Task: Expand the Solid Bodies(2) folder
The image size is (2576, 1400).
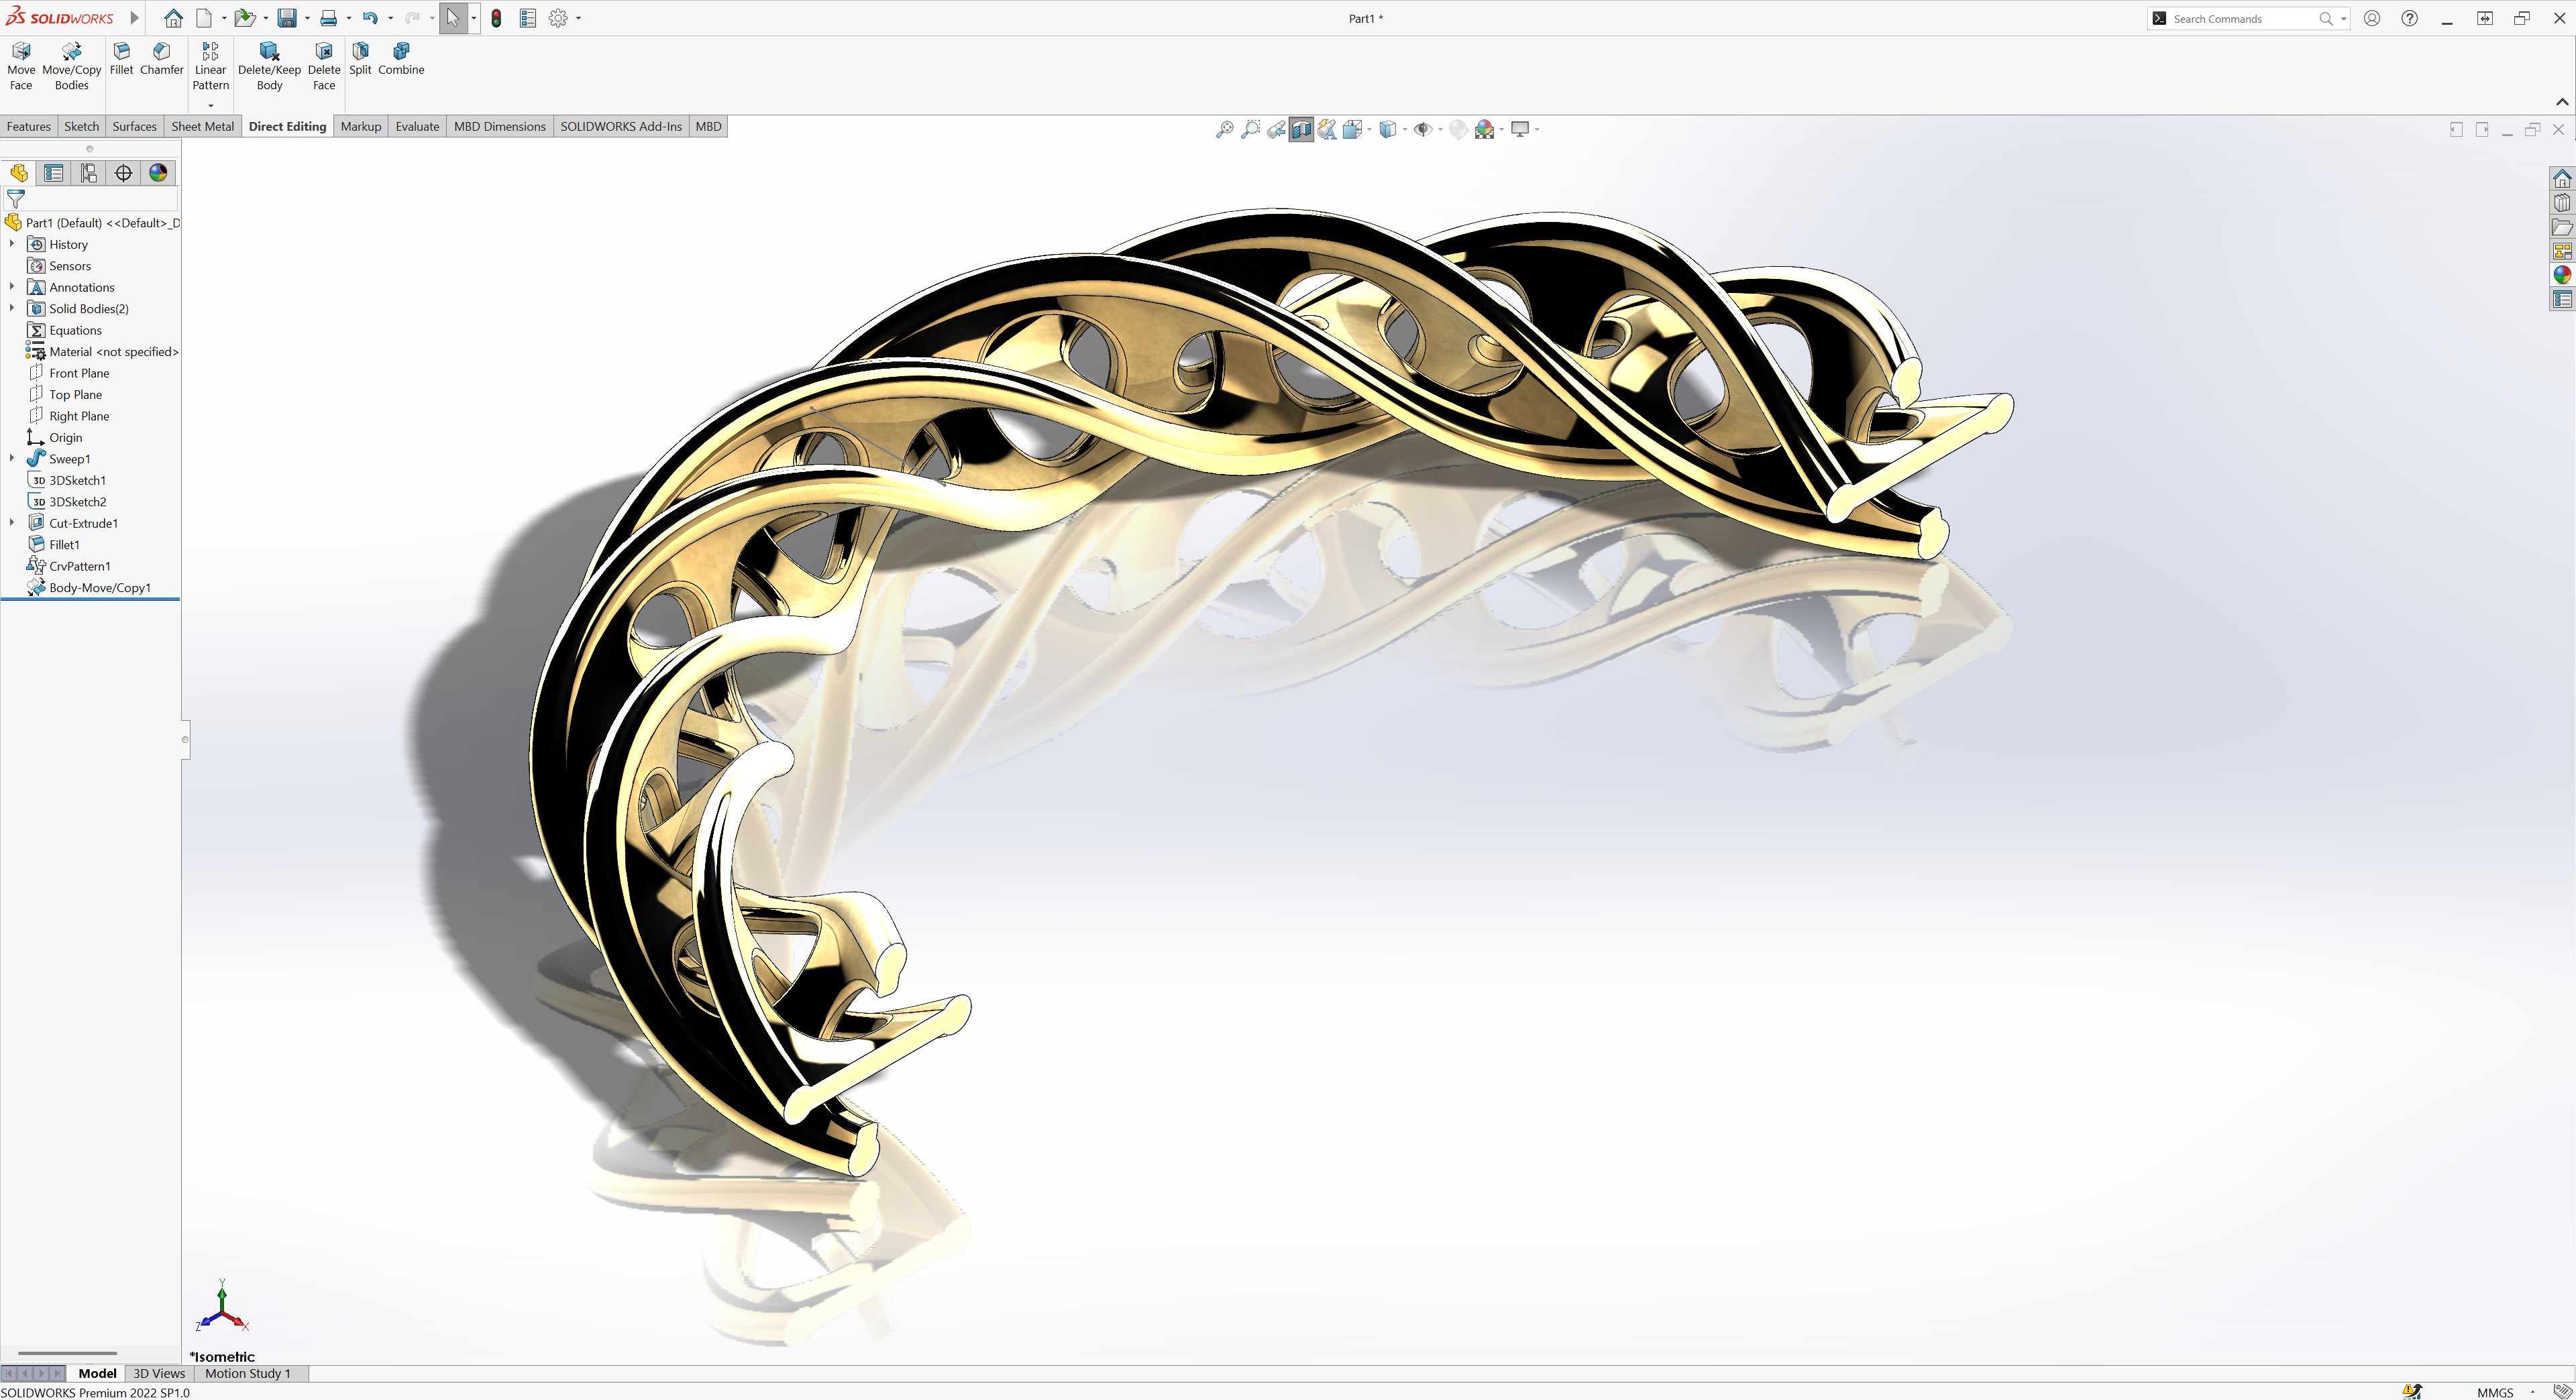Action: [12, 308]
